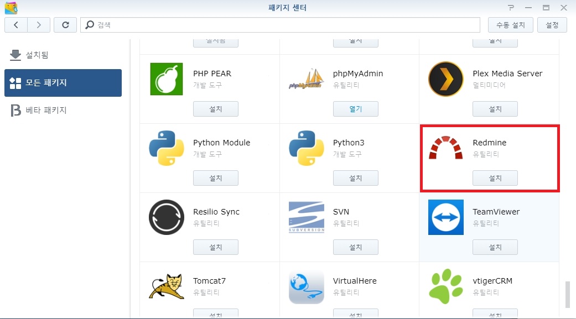Image resolution: width=576 pixels, height=319 pixels.
Task: Install Python Module package
Action: click(216, 178)
